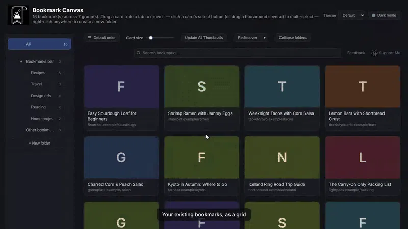Click Update All Thumbnails button

tap(204, 38)
